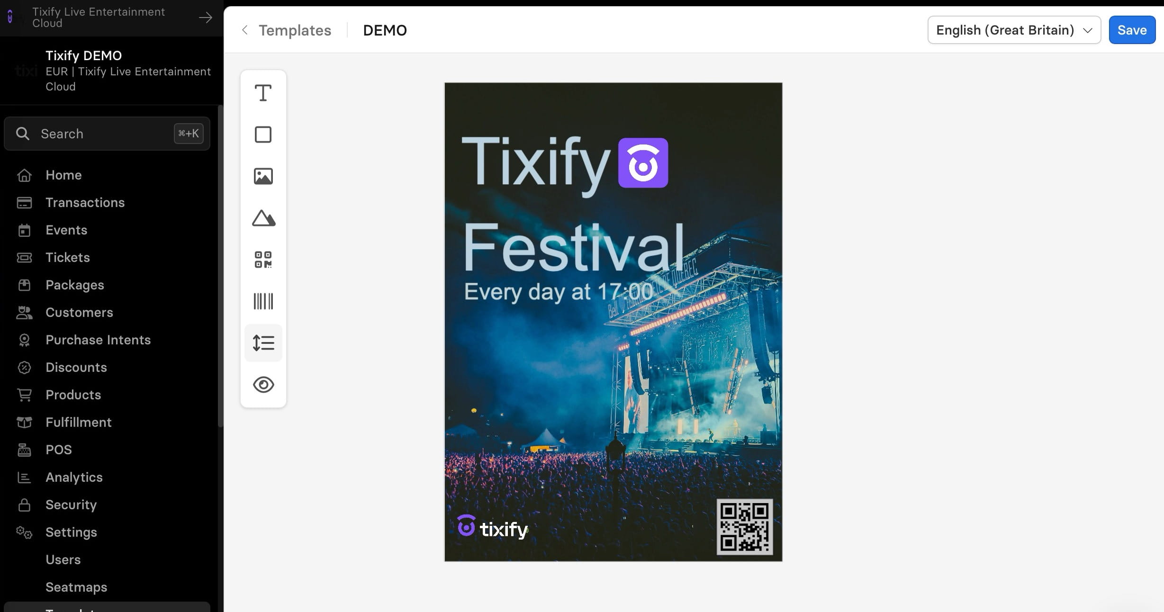This screenshot has height=612, width=1164.
Task: Open Settings in the sidebar
Action: 71,532
